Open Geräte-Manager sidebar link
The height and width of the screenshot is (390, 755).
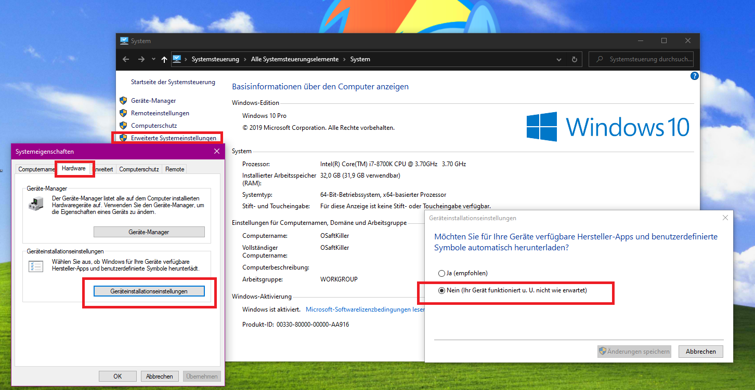[x=153, y=101]
